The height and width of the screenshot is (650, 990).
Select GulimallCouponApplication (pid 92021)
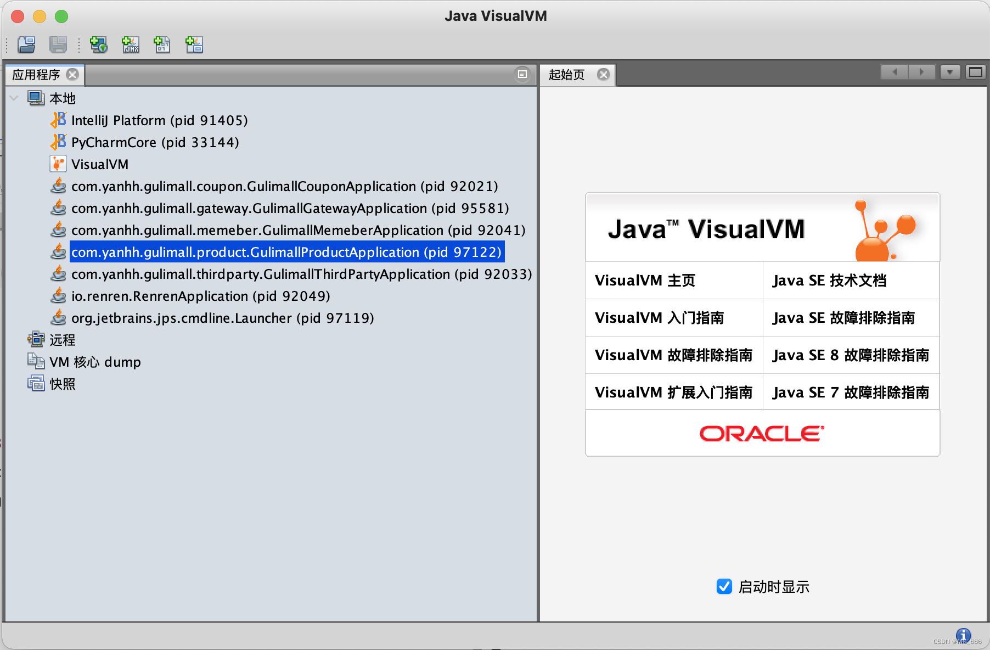[x=285, y=186]
